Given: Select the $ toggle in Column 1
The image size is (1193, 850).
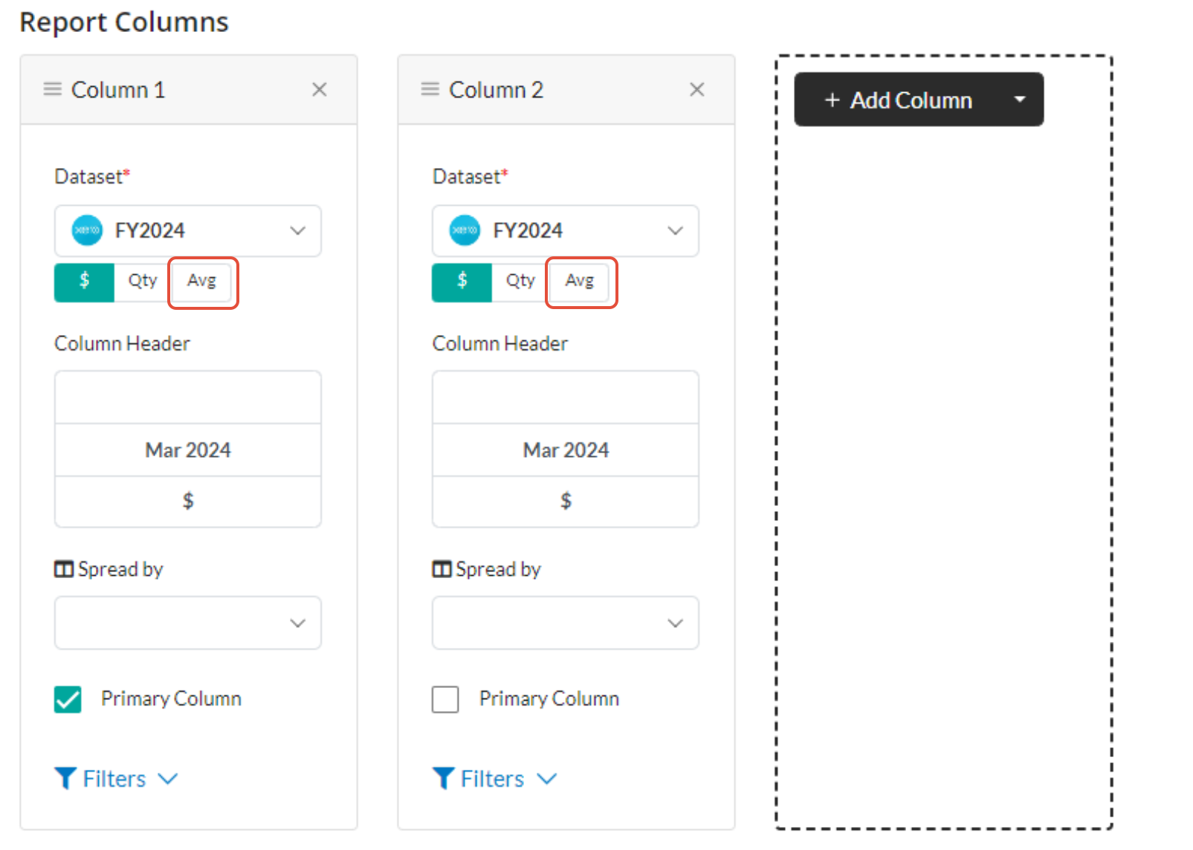Looking at the screenshot, I should pos(84,282).
